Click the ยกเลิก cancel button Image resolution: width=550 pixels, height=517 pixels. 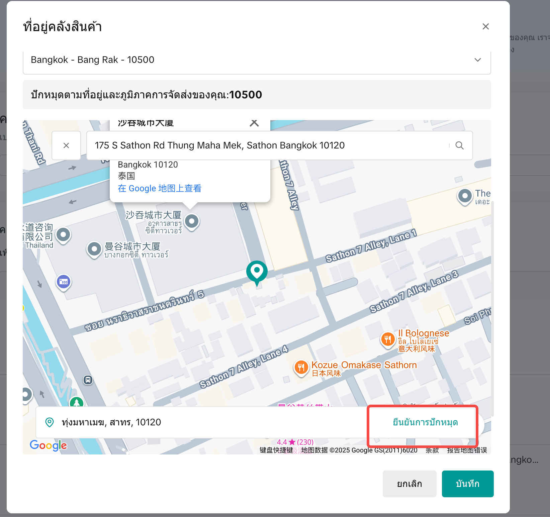(409, 484)
